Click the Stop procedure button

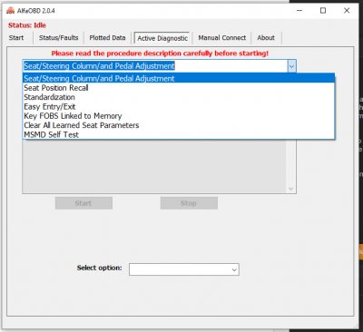click(189, 203)
